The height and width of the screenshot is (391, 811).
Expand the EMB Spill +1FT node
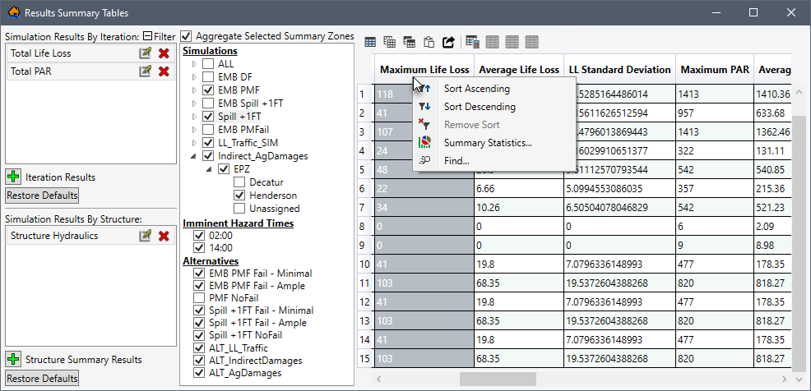point(194,103)
